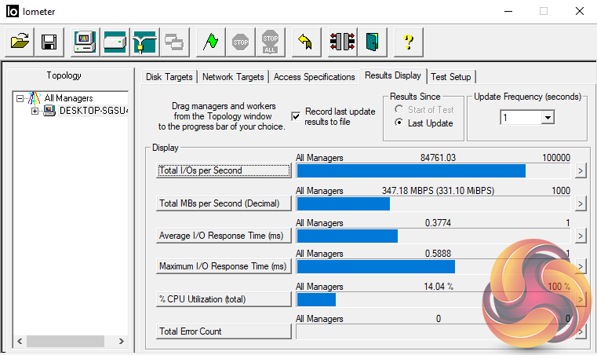This screenshot has height=355, width=597.
Task: Click the CPU Utilization progress bar
Action: (433, 299)
